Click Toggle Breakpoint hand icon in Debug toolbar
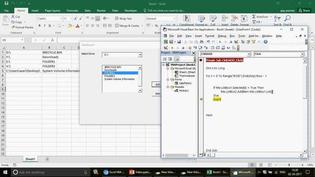315x177 pixels. 190,48
